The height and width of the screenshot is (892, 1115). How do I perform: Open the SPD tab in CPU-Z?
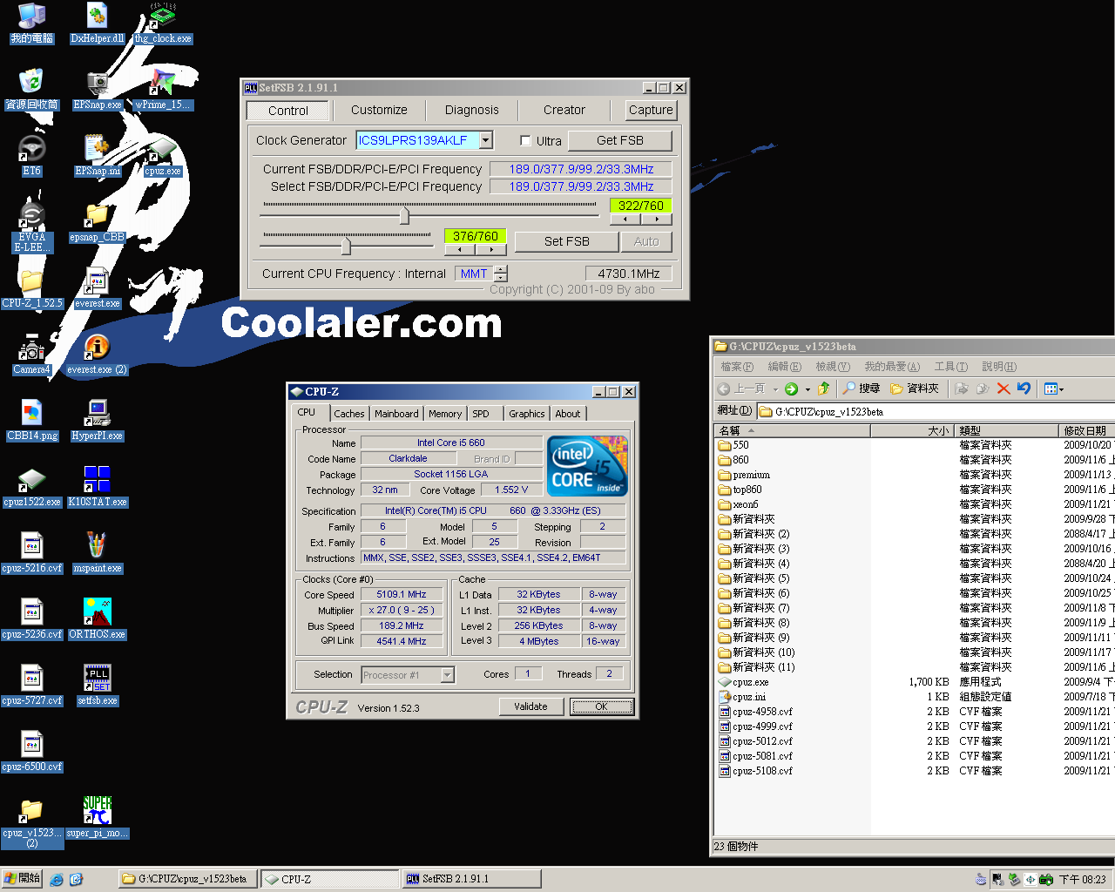click(x=481, y=414)
